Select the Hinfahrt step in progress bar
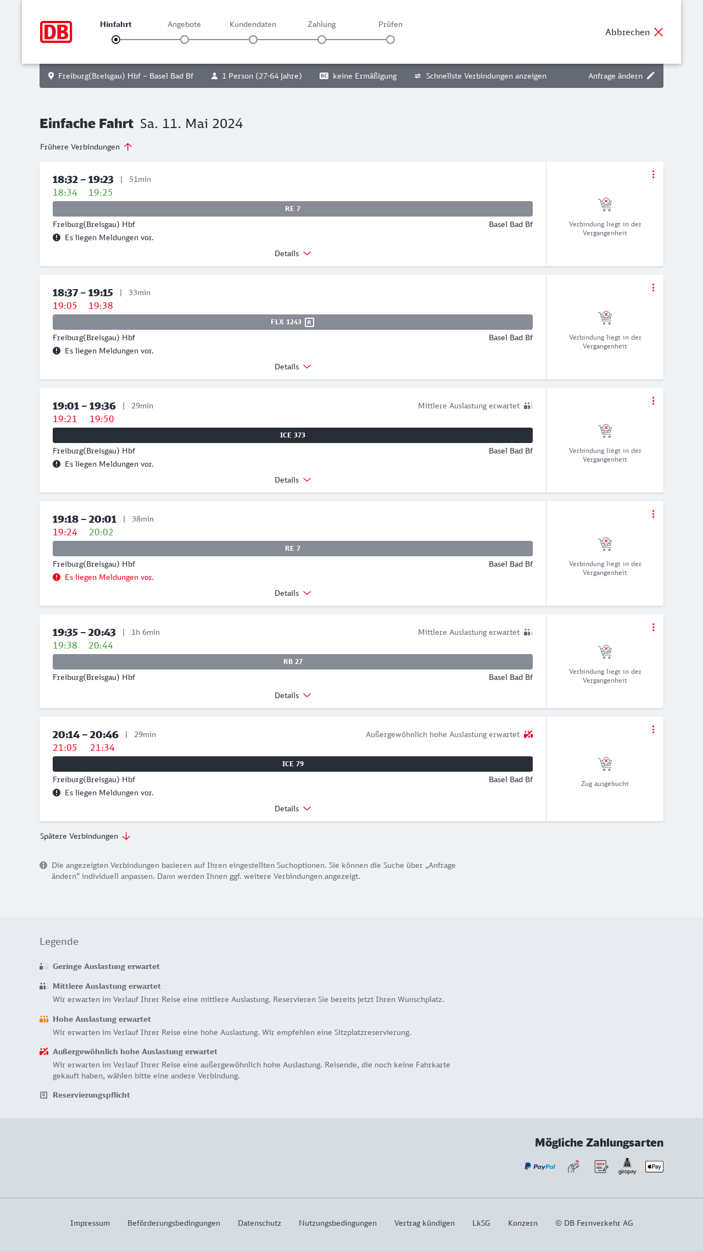This screenshot has height=1251, width=703. (116, 40)
